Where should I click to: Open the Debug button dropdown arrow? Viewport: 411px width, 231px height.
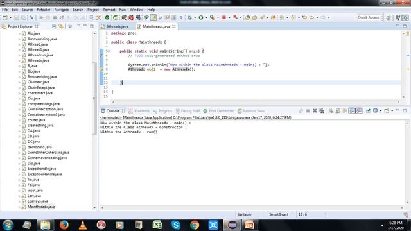tap(195, 17)
